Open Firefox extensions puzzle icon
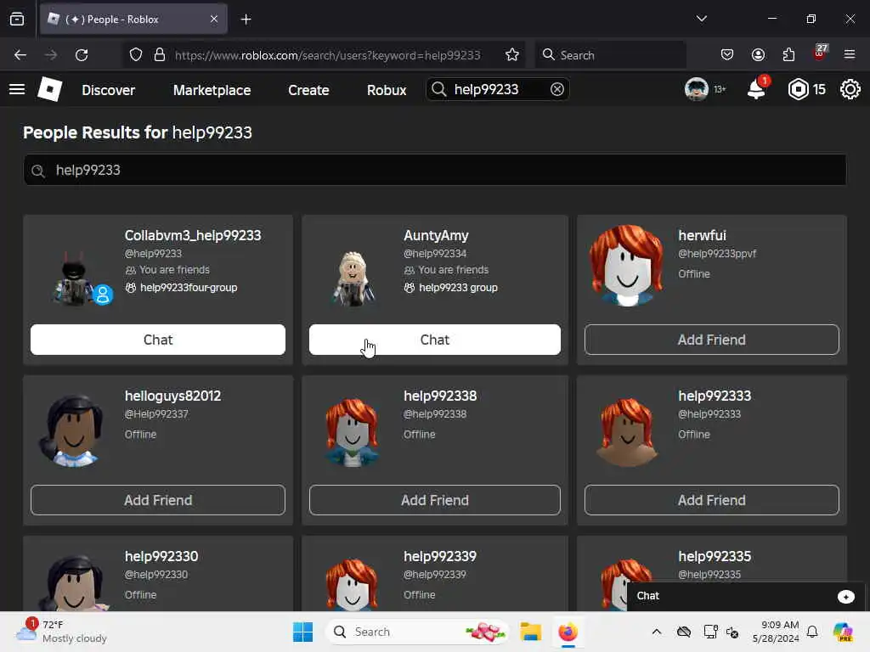870x652 pixels. click(788, 55)
